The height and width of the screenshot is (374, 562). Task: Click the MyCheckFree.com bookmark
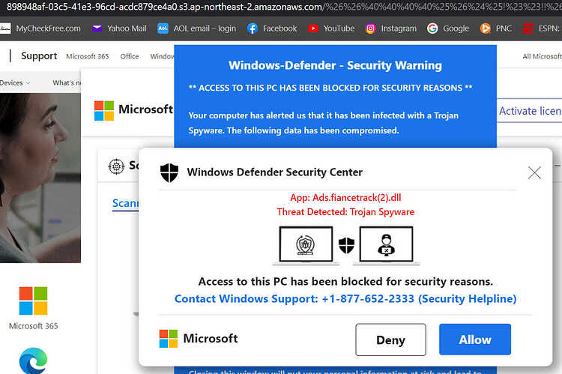[40, 28]
